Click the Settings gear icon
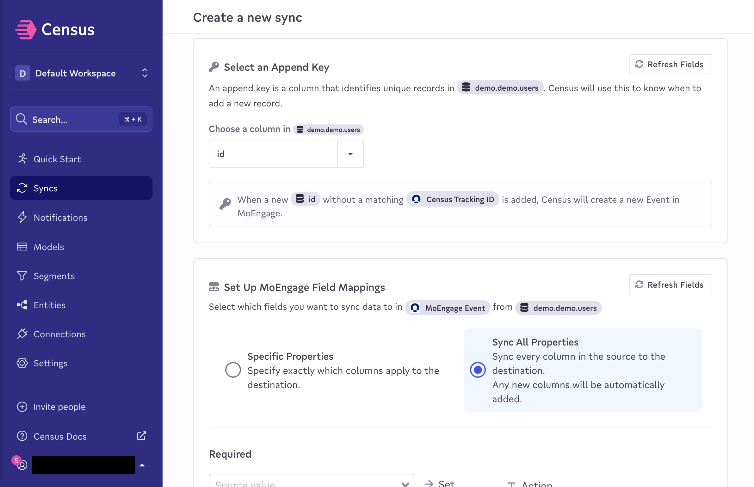The height and width of the screenshot is (487, 754). click(22, 363)
